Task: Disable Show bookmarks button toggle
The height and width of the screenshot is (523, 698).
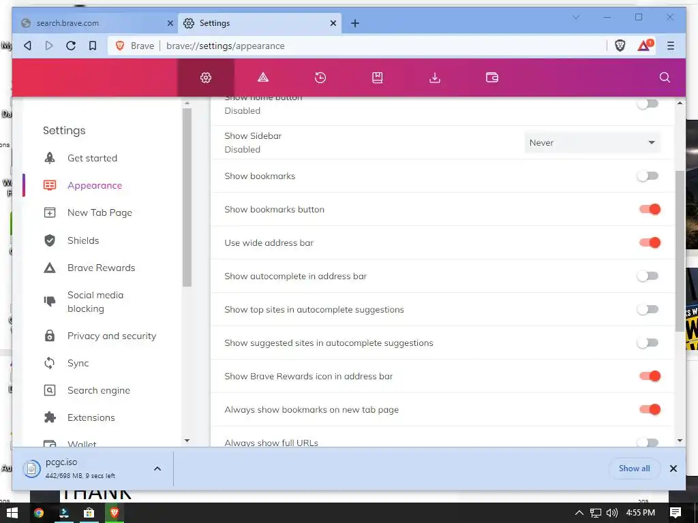Action: click(x=650, y=209)
